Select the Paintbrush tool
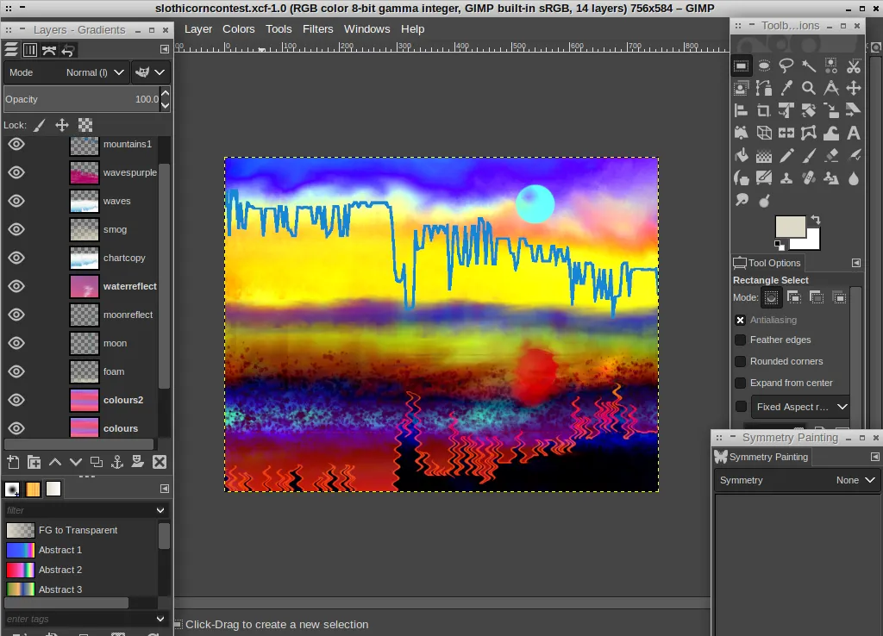 pos(809,156)
